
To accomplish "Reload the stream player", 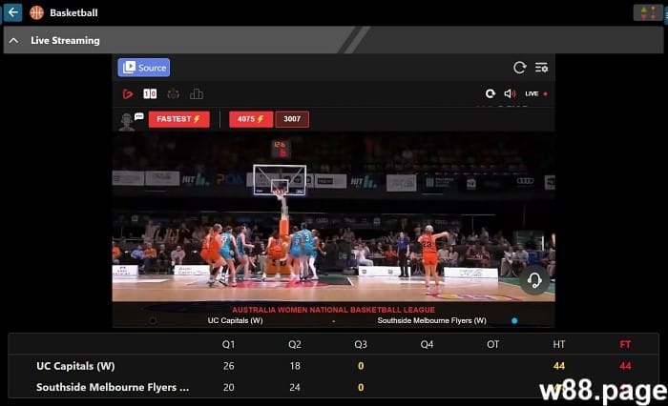I will (519, 68).
